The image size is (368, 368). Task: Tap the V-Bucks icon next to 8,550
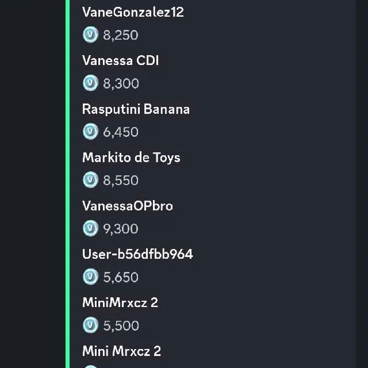click(90, 180)
